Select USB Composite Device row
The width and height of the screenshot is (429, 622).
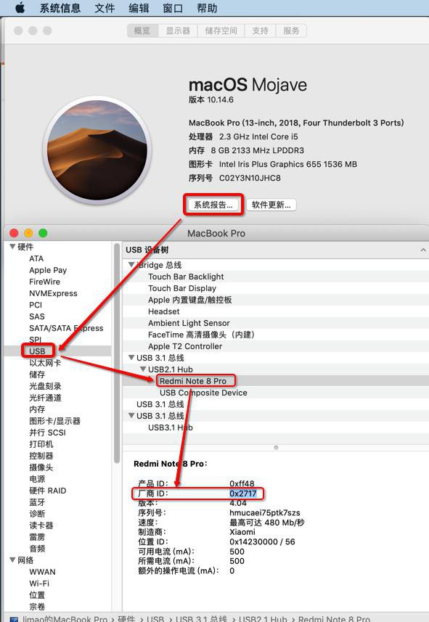275,393
